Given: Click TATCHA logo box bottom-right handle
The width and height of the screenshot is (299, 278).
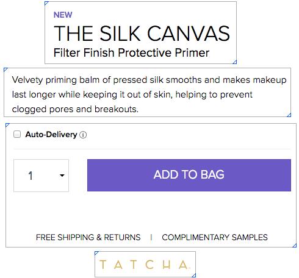Looking at the screenshot, I should point(194,275).
